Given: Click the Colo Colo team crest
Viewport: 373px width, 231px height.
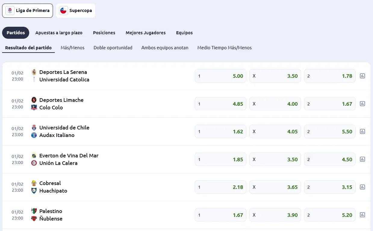Looking at the screenshot, I should pyautogui.click(x=34, y=108).
